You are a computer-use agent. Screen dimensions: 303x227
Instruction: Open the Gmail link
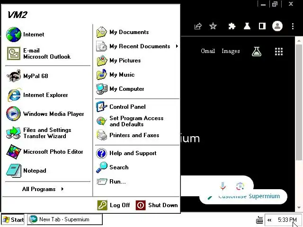208,51
